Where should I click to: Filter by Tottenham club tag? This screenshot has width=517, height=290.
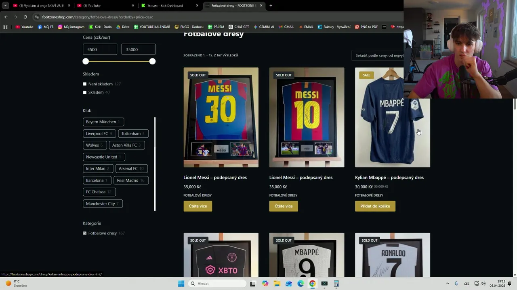134,133
